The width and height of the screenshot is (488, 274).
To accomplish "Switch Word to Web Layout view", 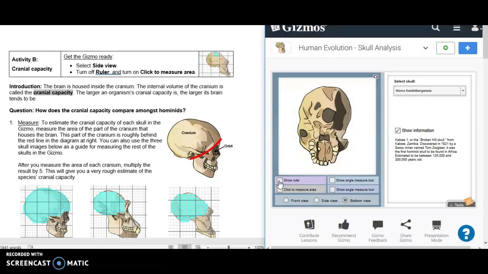I will click(198, 247).
